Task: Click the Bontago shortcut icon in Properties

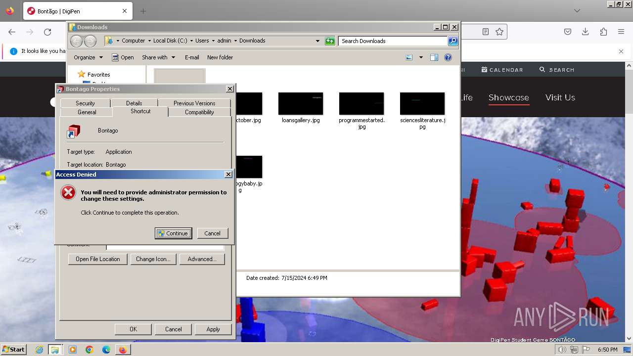Action: click(73, 131)
